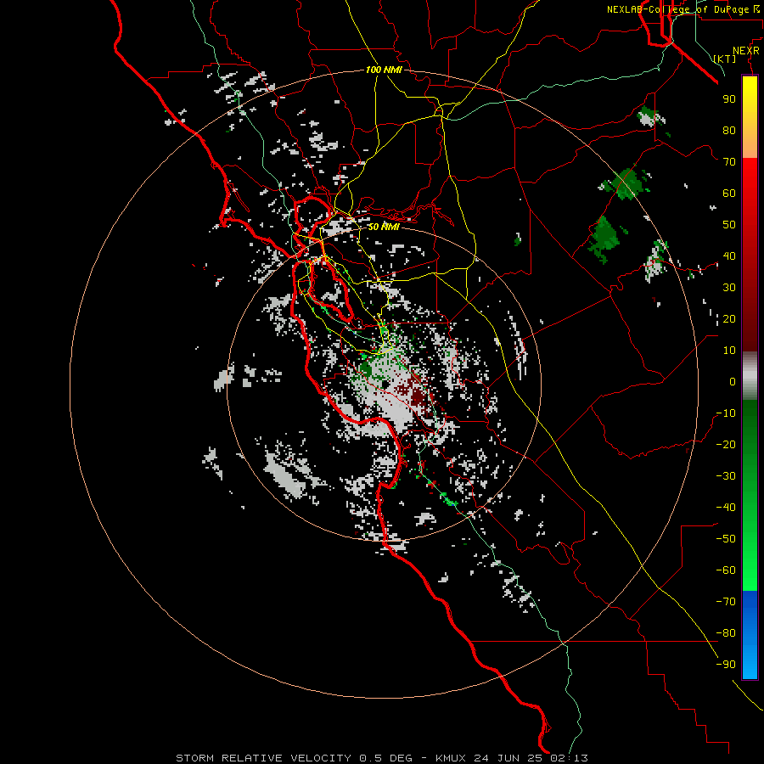Click the -60 value on the velocity scale
This screenshot has height=764, width=764.
726,570
